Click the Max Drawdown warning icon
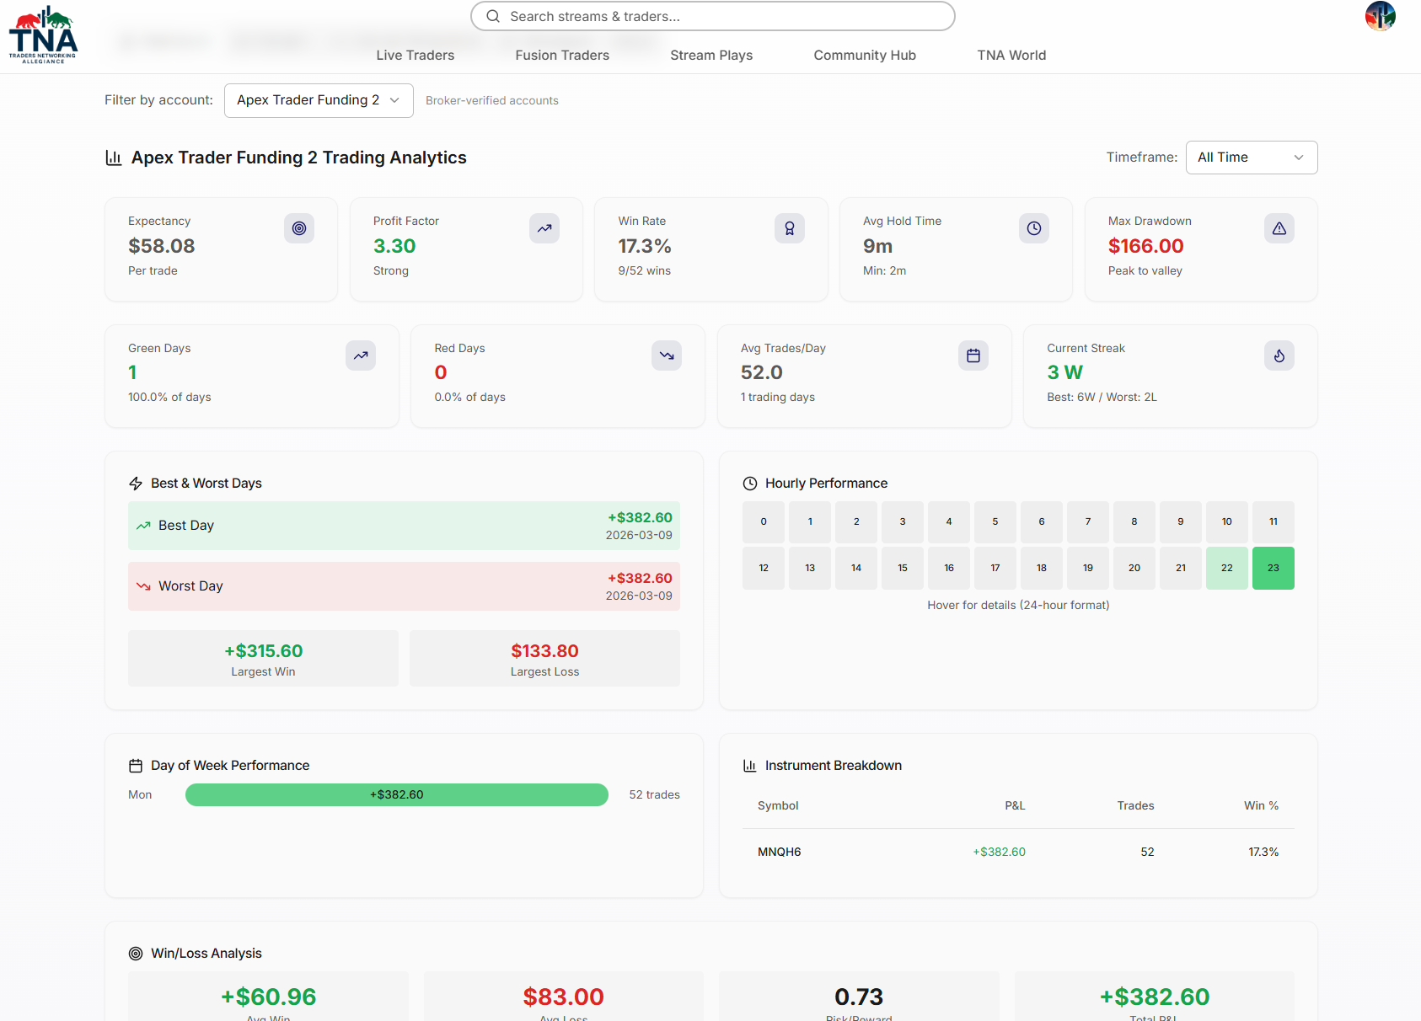Screen dimensions: 1421x1021 click(x=1279, y=228)
